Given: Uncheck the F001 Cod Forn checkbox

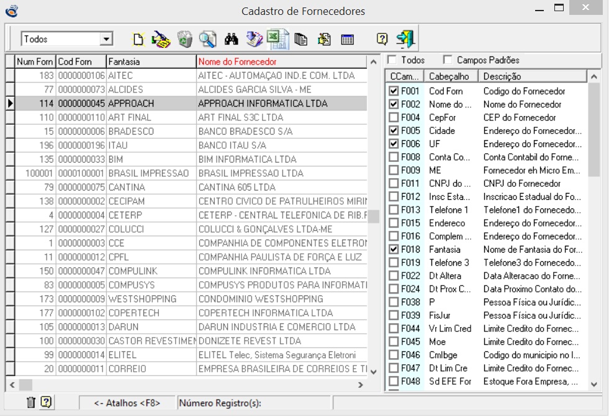Looking at the screenshot, I should [394, 91].
